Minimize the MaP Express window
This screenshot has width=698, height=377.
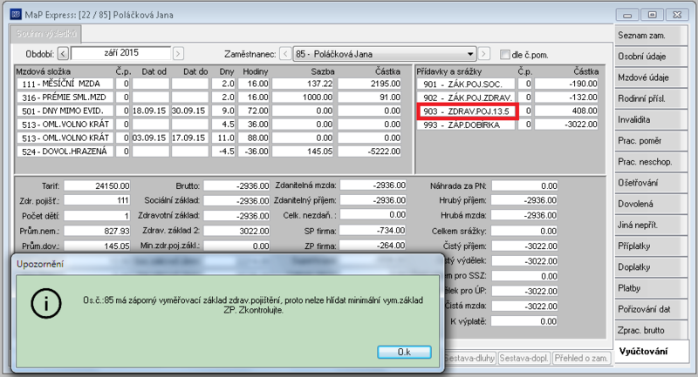point(627,15)
